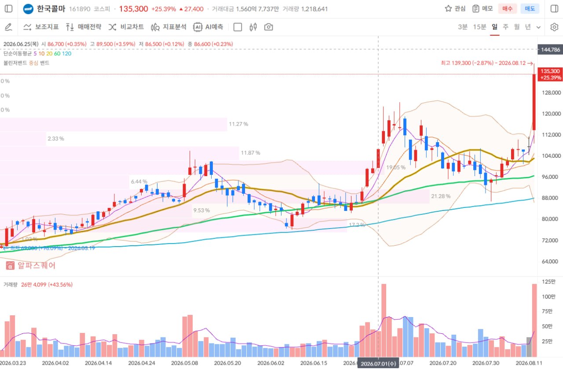
Task: Click the 코스피 market label
Action: tap(102, 9)
